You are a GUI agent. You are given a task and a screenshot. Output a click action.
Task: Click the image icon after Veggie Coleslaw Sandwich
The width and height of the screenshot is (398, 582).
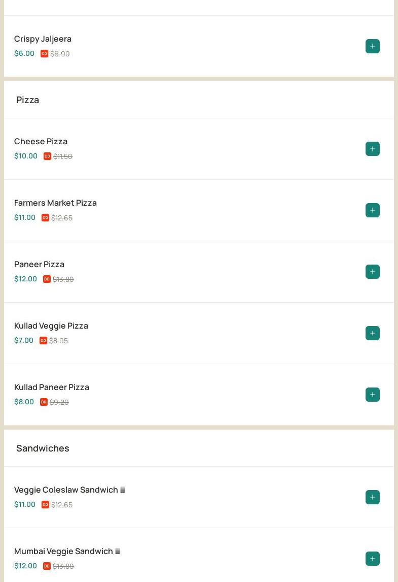[x=122, y=490]
